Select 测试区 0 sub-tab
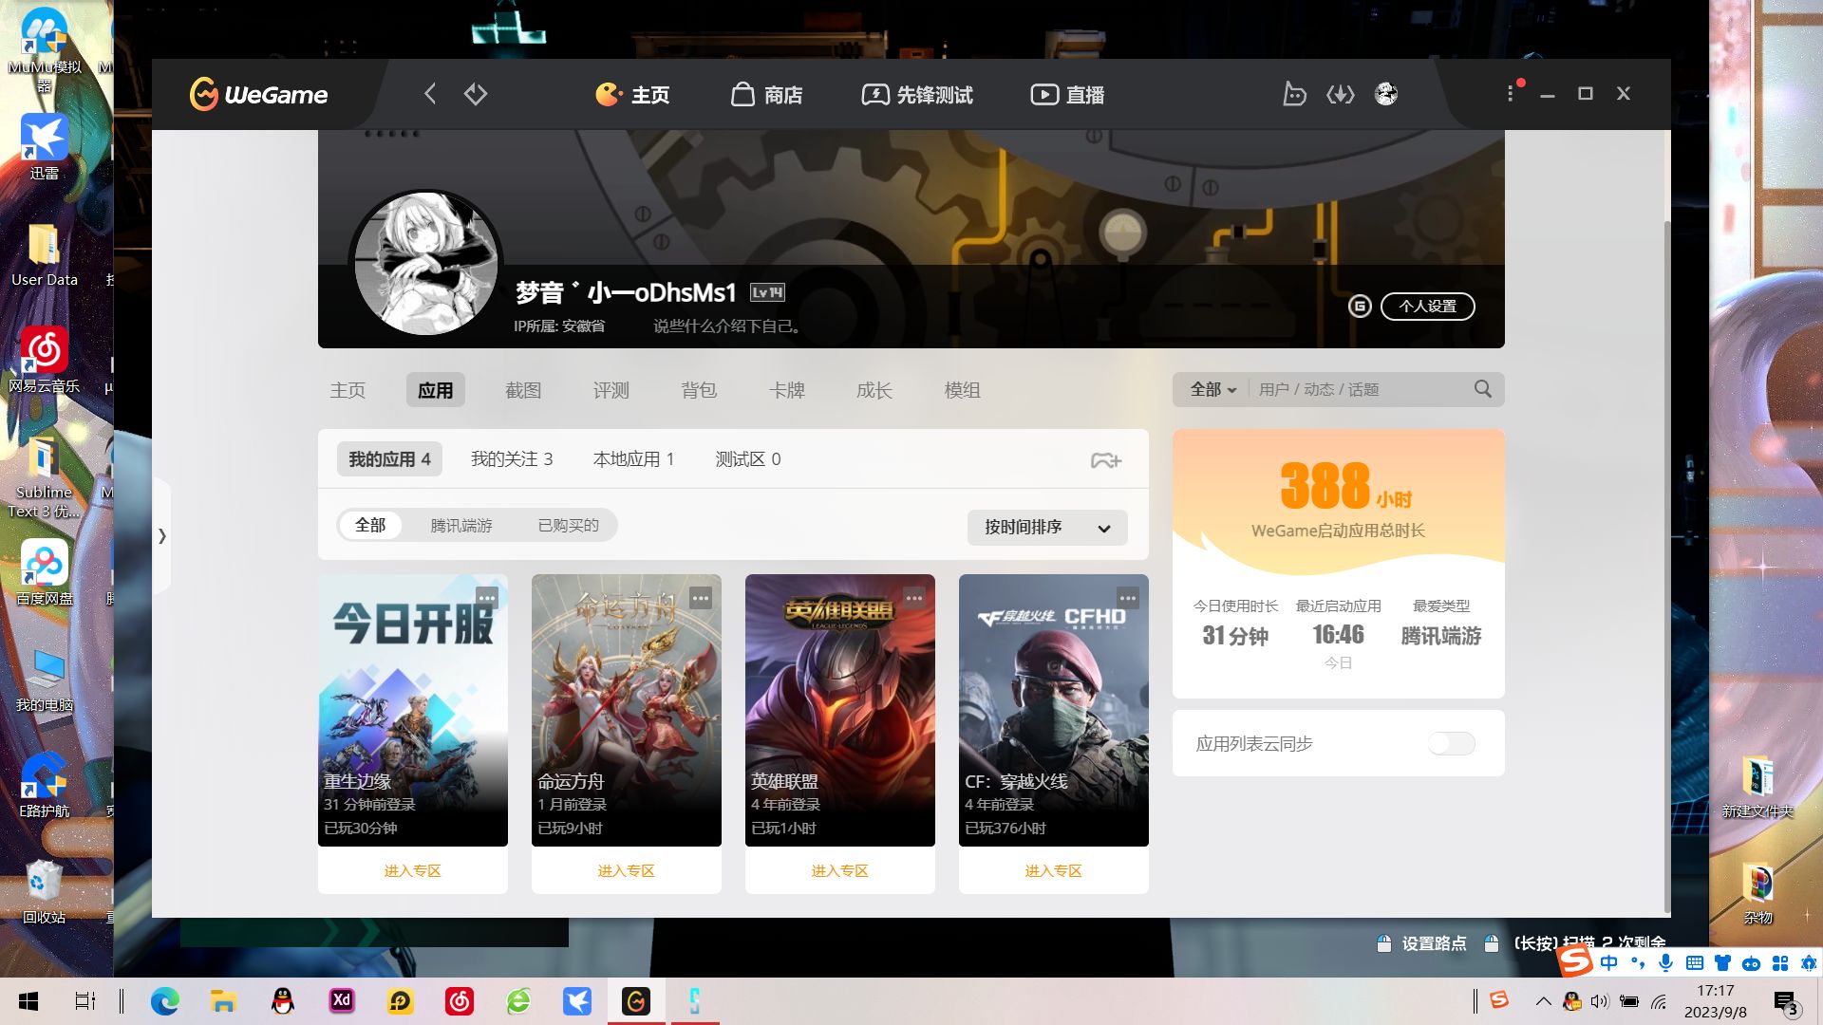 pyautogui.click(x=748, y=459)
